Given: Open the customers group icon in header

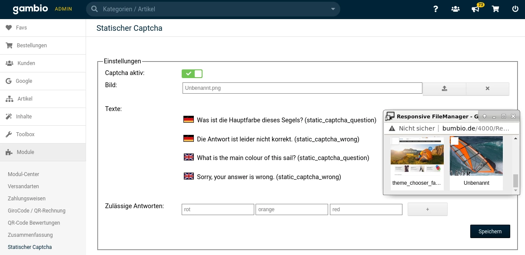Looking at the screenshot, I should 455,9.
